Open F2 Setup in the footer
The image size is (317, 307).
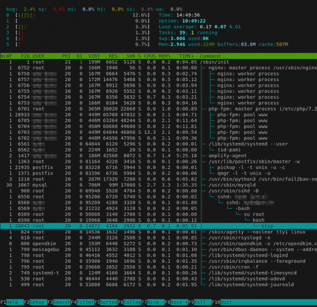(x=36, y=302)
